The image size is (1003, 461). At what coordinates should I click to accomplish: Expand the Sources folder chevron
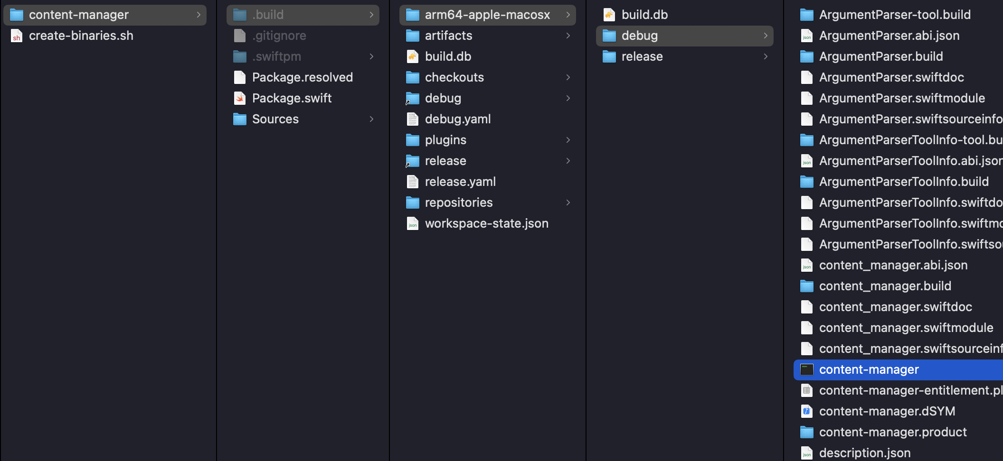(371, 119)
